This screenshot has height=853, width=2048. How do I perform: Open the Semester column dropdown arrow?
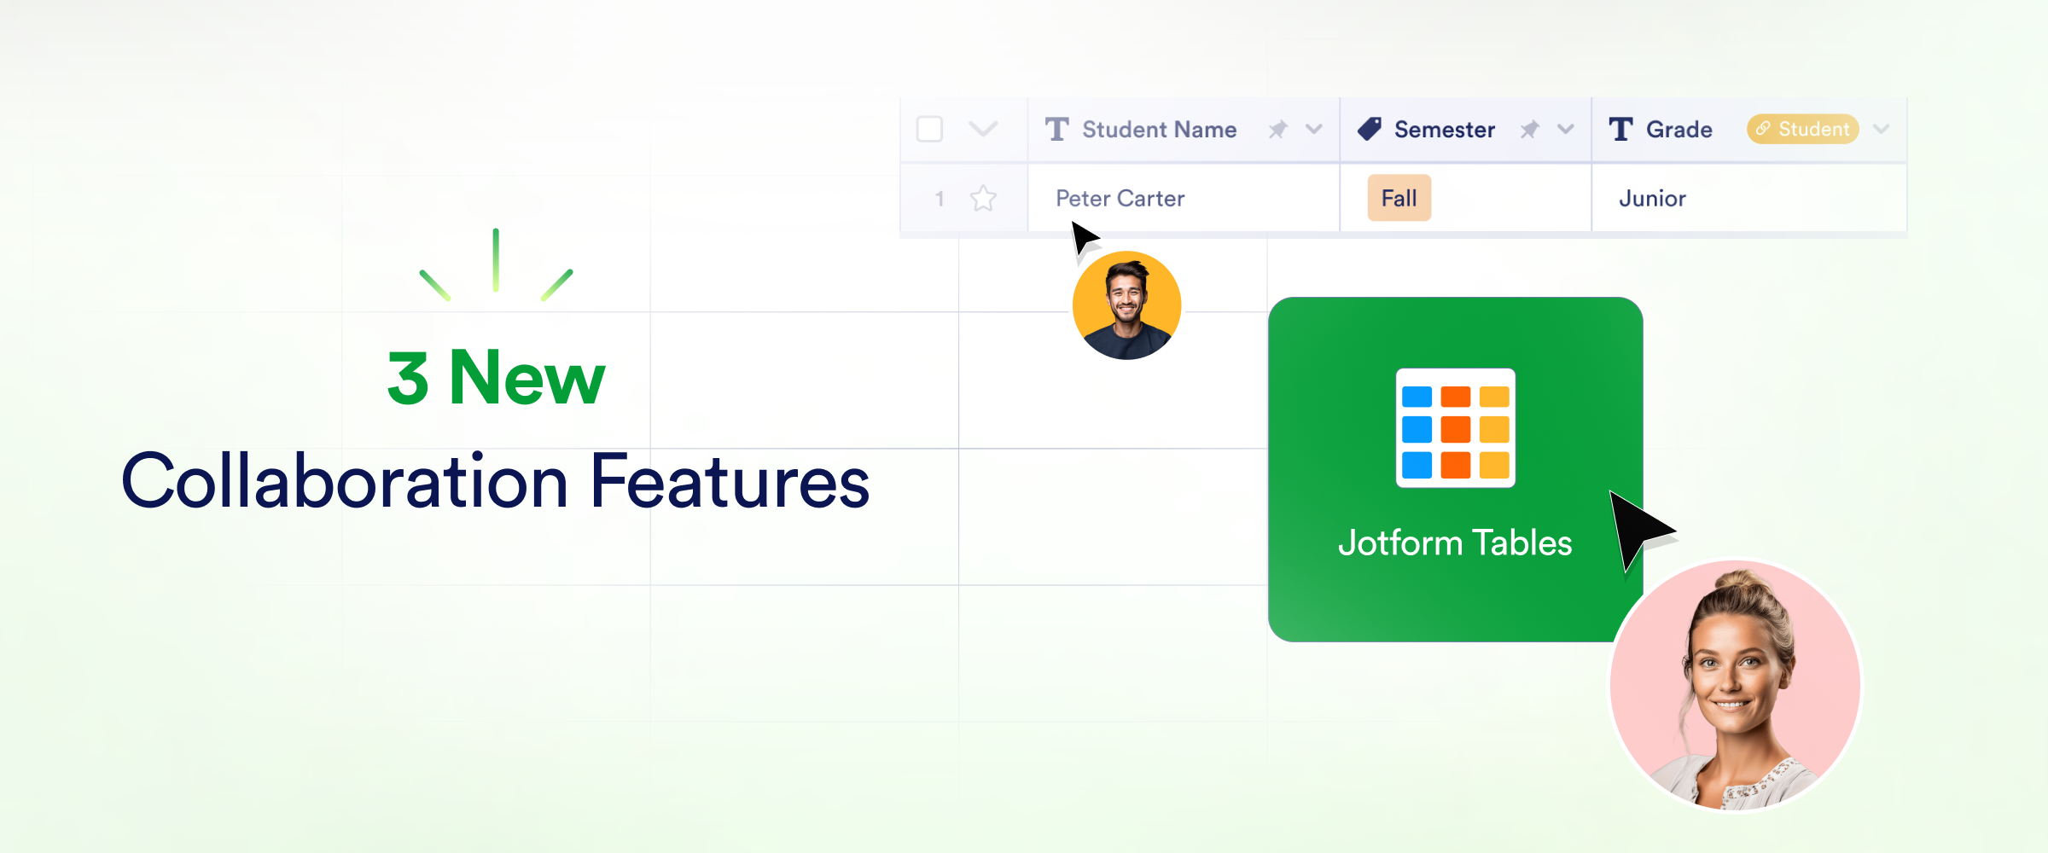tap(1566, 130)
